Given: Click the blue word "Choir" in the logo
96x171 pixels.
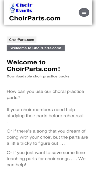Looking at the screenshot, I should (x=24, y=5).
